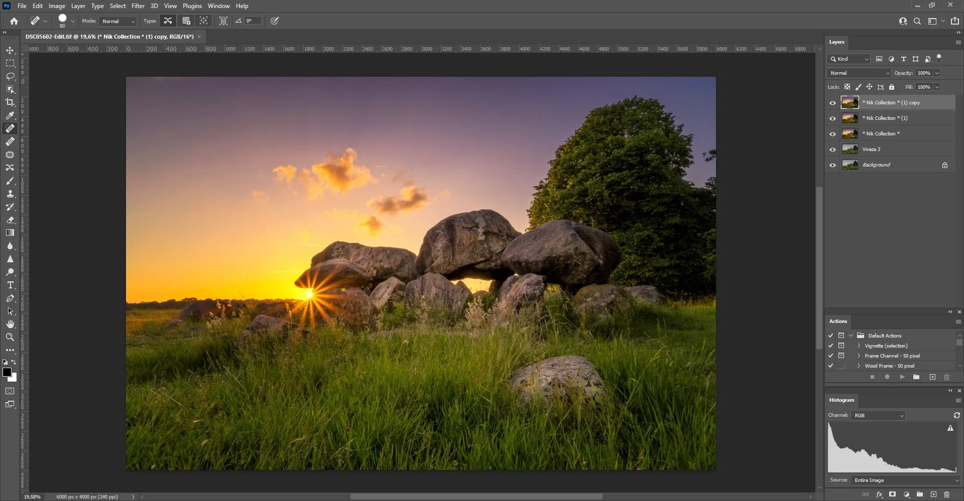Choose the Clone Stamp tool
The image size is (964, 501).
10,194
